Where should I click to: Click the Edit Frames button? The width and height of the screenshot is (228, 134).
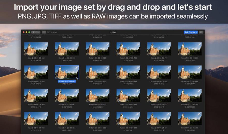[x=191, y=32]
